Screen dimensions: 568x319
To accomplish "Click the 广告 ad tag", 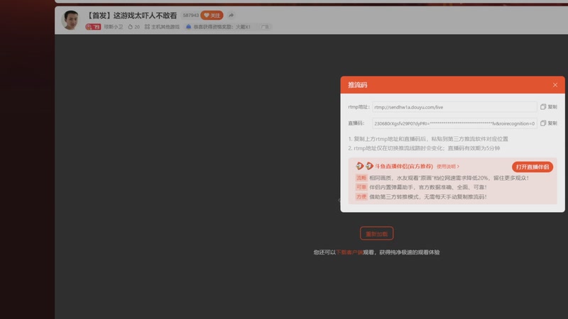I will pyautogui.click(x=265, y=27).
